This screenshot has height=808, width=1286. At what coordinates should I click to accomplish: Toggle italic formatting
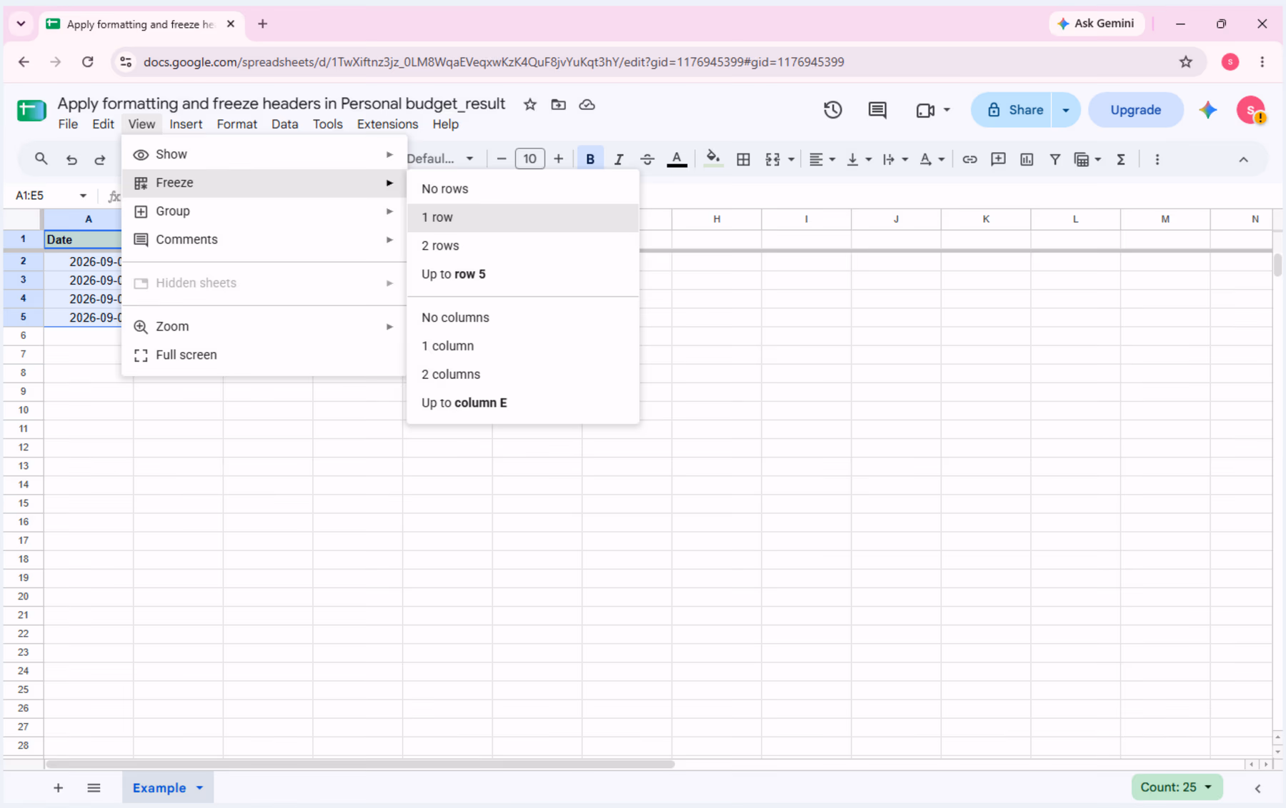619,159
